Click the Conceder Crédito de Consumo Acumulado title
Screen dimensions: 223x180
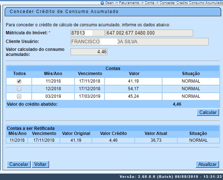pos(64,12)
